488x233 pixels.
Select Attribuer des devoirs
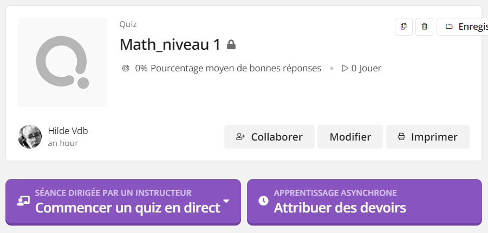[365, 202]
